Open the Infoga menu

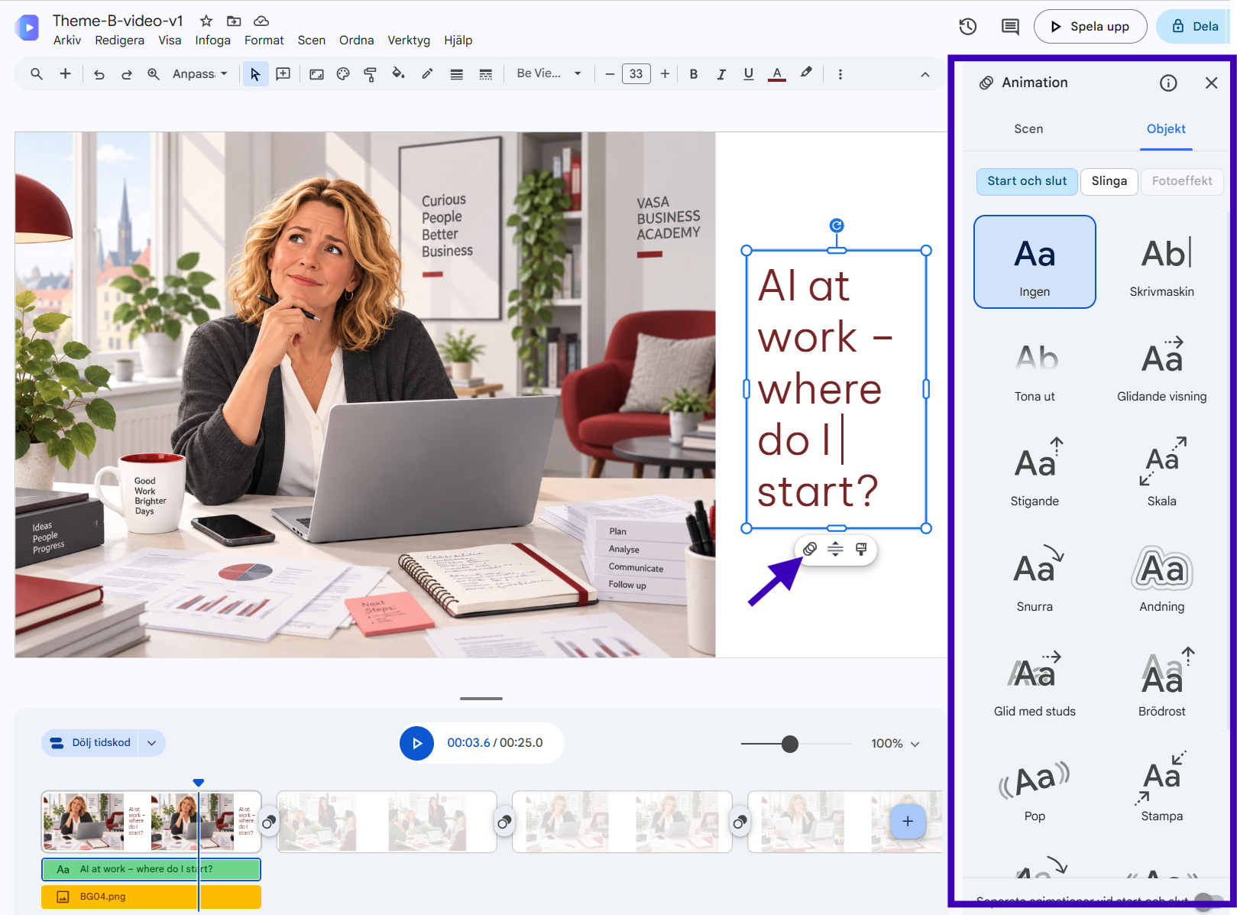click(212, 41)
